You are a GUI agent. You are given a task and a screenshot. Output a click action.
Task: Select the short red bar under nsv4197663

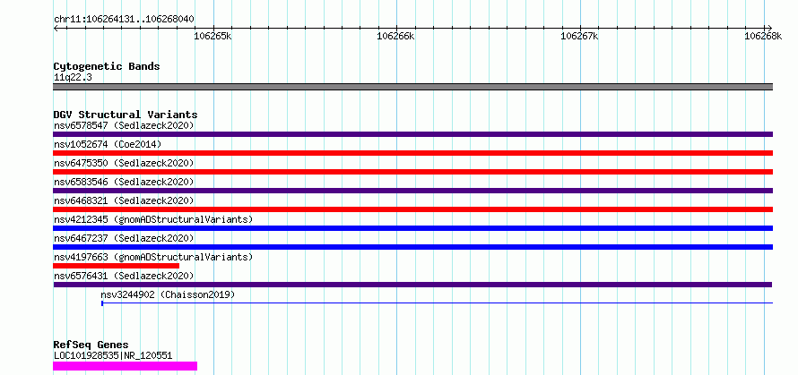click(116, 266)
